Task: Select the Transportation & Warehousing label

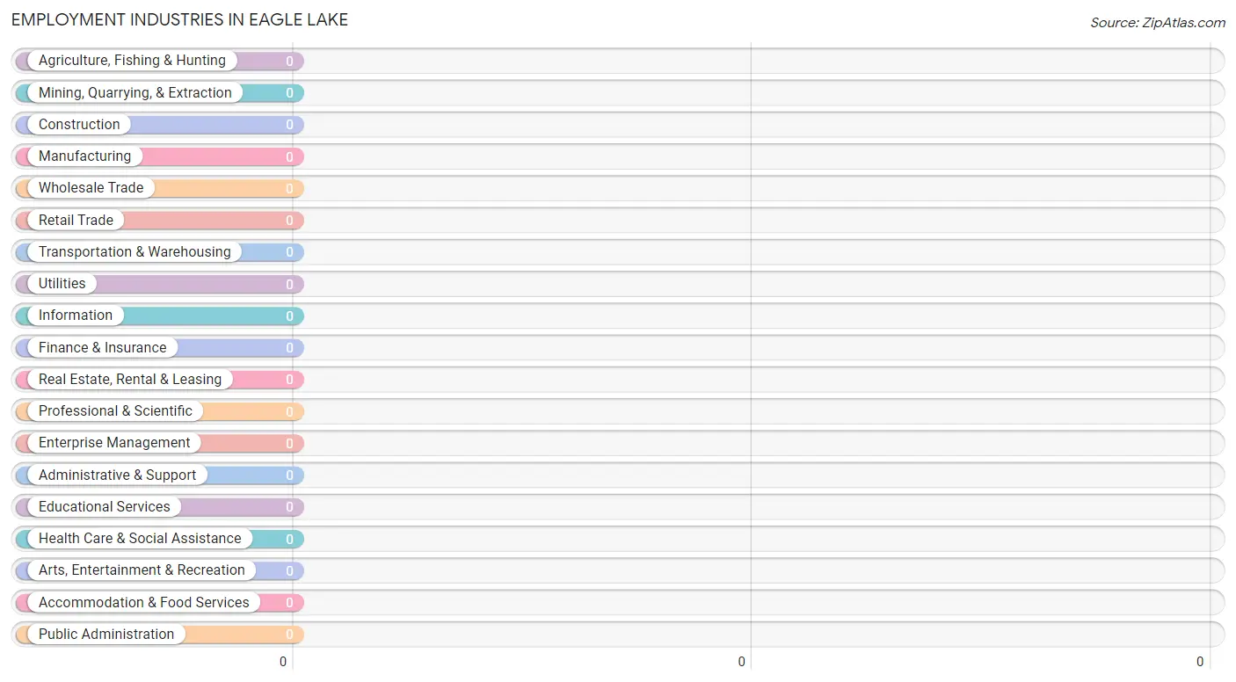Action: point(135,251)
